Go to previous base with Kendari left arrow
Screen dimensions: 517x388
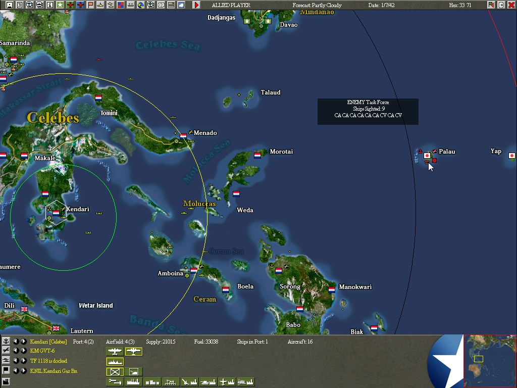point(16,341)
